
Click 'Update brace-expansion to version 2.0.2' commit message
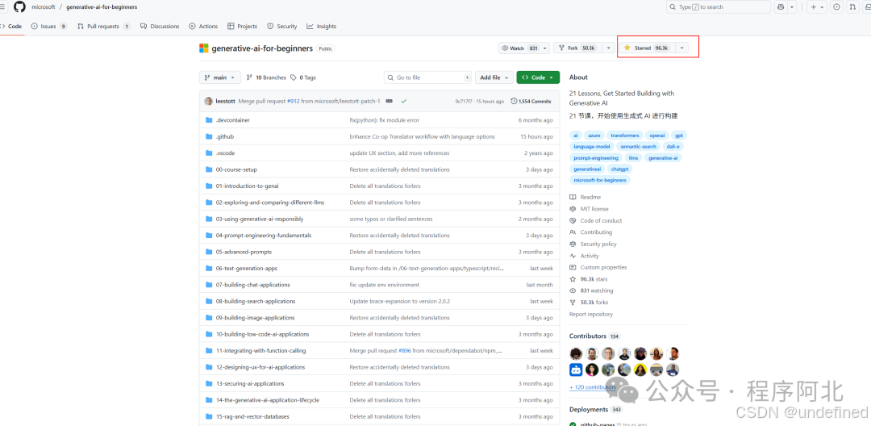[399, 301]
